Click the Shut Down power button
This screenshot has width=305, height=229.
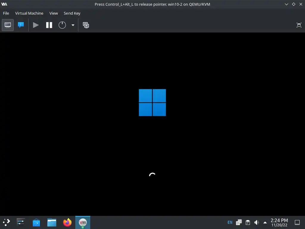point(62,25)
